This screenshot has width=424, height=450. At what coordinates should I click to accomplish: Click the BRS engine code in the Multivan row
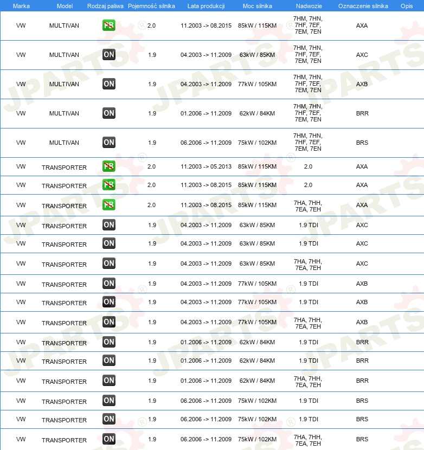point(362,143)
